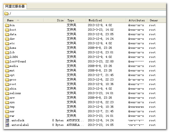Click the 'srv' folder name
Image resolution: width=169 pixels, height=132 pixels.
tap(12, 98)
